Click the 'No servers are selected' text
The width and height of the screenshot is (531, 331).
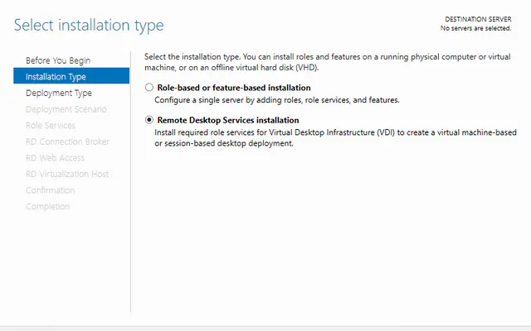[x=475, y=28]
